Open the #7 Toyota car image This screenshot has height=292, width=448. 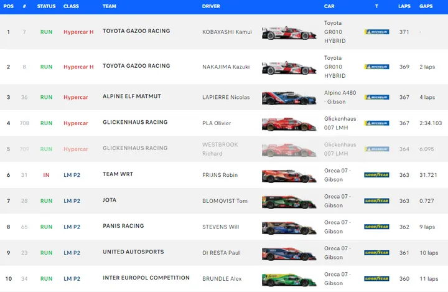tap(289, 33)
